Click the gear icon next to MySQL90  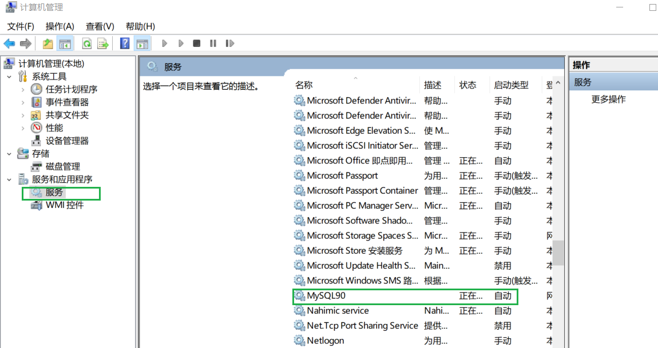click(299, 295)
